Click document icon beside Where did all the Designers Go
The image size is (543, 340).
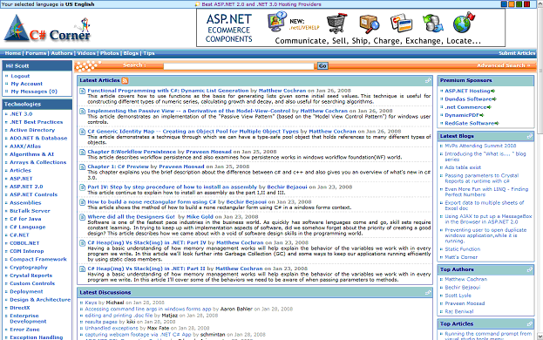click(x=82, y=217)
